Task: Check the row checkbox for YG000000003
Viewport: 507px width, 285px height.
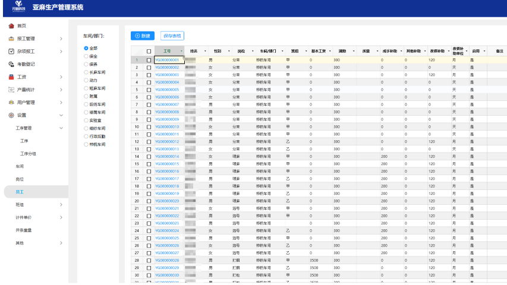Action: point(149,75)
